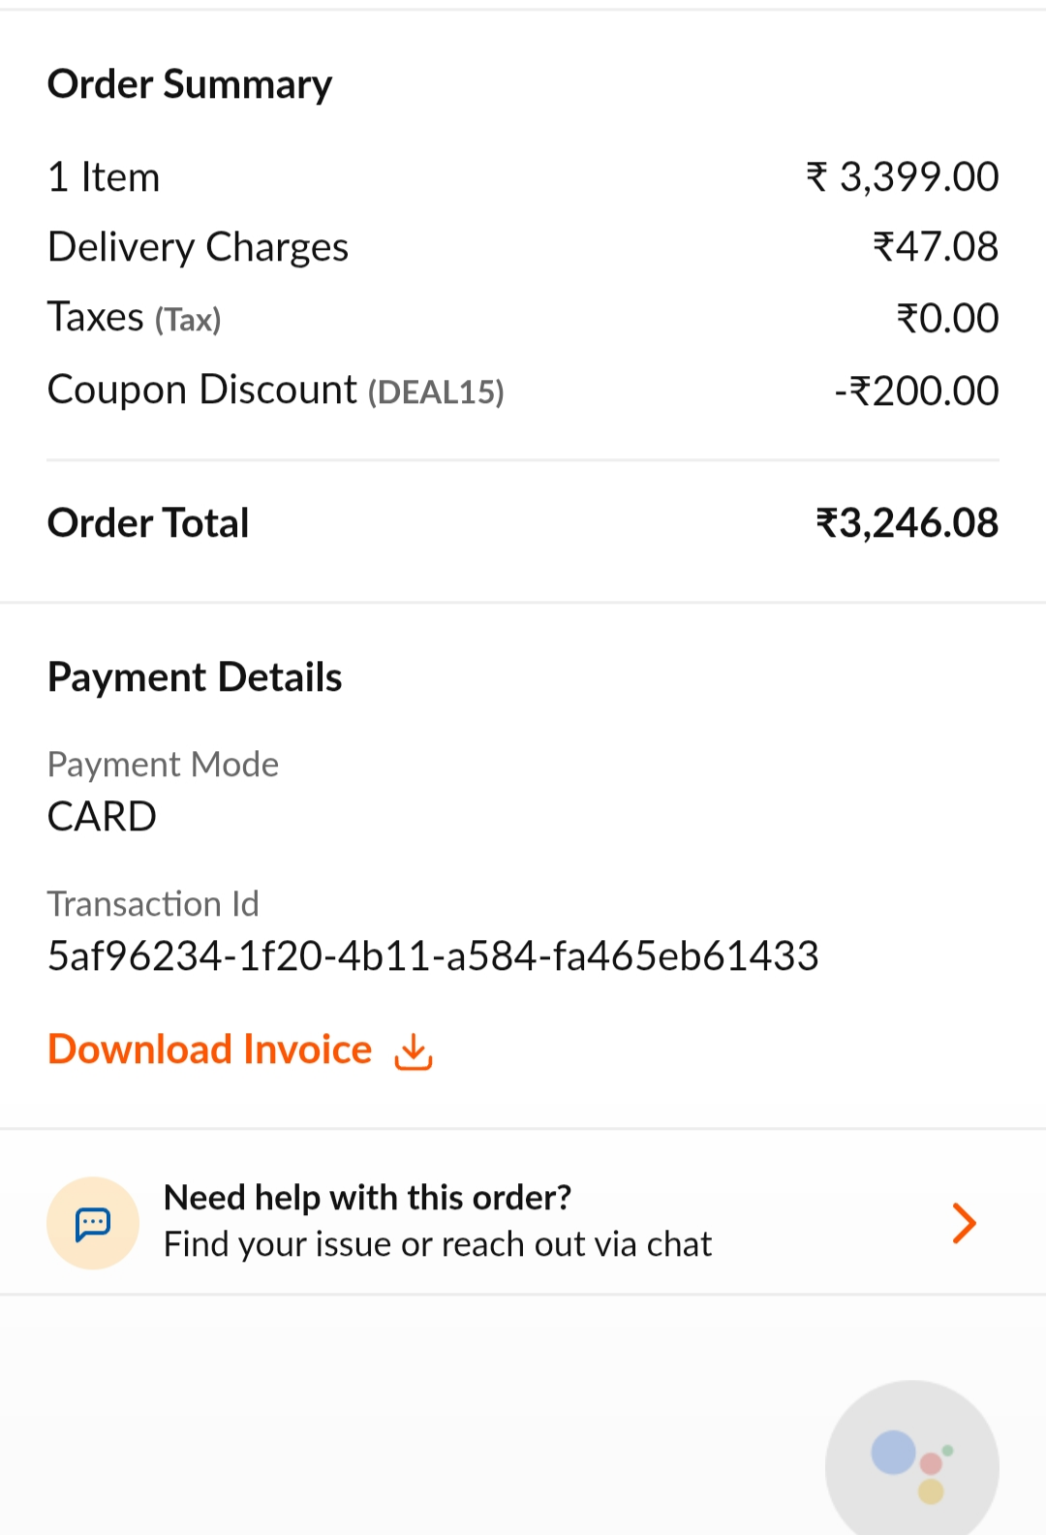This screenshot has height=1535, width=1046.
Task: Tap 'Find your issue or reach out via chat'
Action: point(438,1244)
